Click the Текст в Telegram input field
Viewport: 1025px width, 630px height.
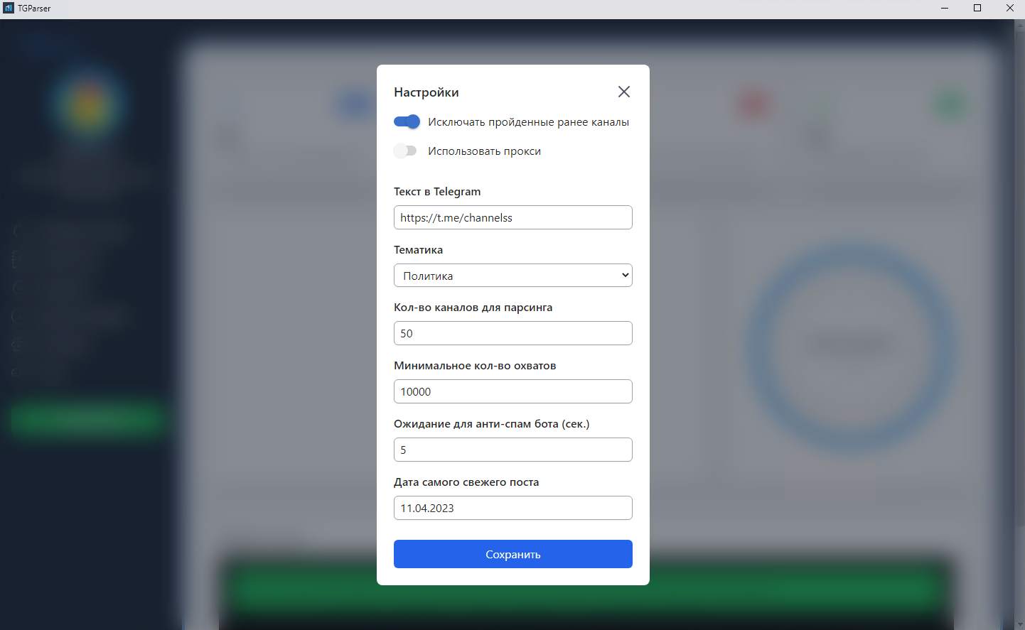(x=513, y=217)
